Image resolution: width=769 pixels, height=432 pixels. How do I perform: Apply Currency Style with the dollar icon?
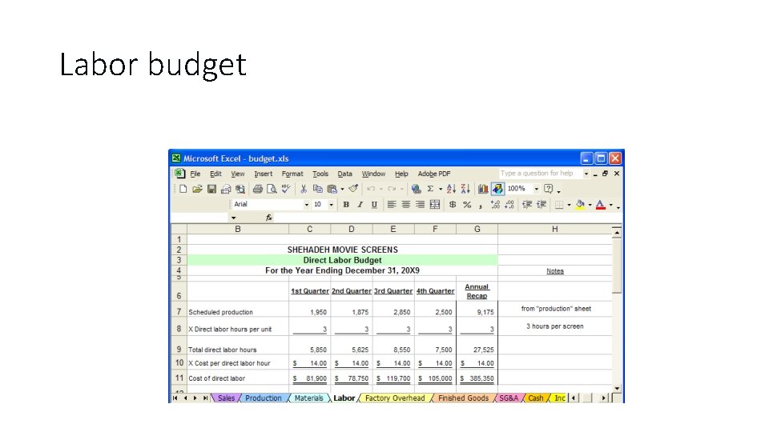pos(453,205)
